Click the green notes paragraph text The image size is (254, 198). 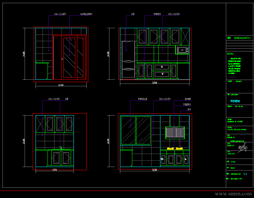point(234,66)
